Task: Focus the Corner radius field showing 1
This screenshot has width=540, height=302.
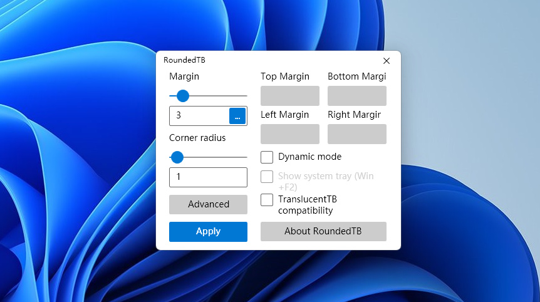Action: pos(208,177)
